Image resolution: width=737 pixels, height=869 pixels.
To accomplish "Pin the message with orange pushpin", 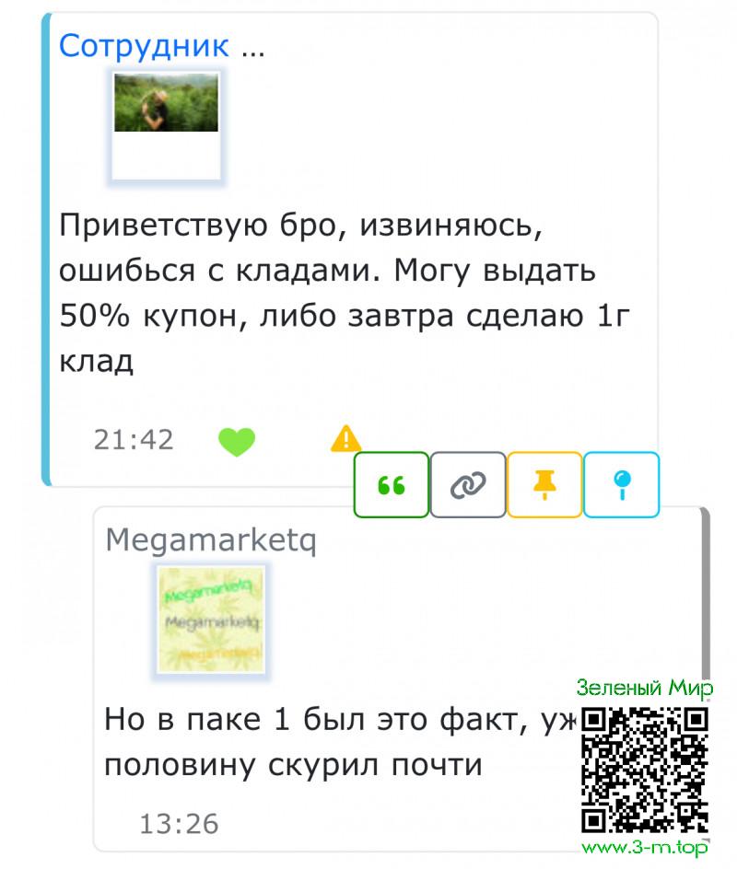I will pyautogui.click(x=544, y=485).
